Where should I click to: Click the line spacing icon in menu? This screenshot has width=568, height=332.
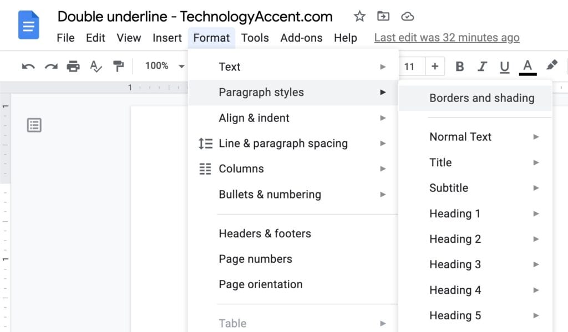click(205, 144)
